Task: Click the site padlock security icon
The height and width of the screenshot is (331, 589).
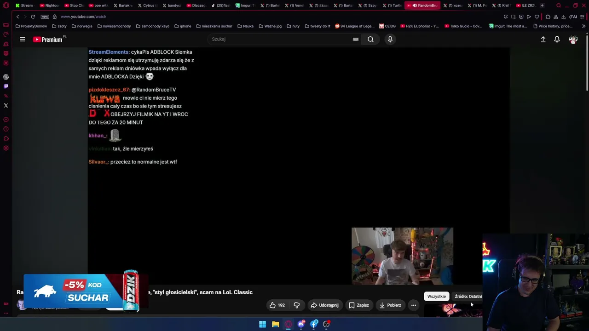Action: click(54, 17)
